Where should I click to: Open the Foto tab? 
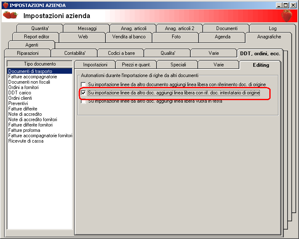(176, 37)
